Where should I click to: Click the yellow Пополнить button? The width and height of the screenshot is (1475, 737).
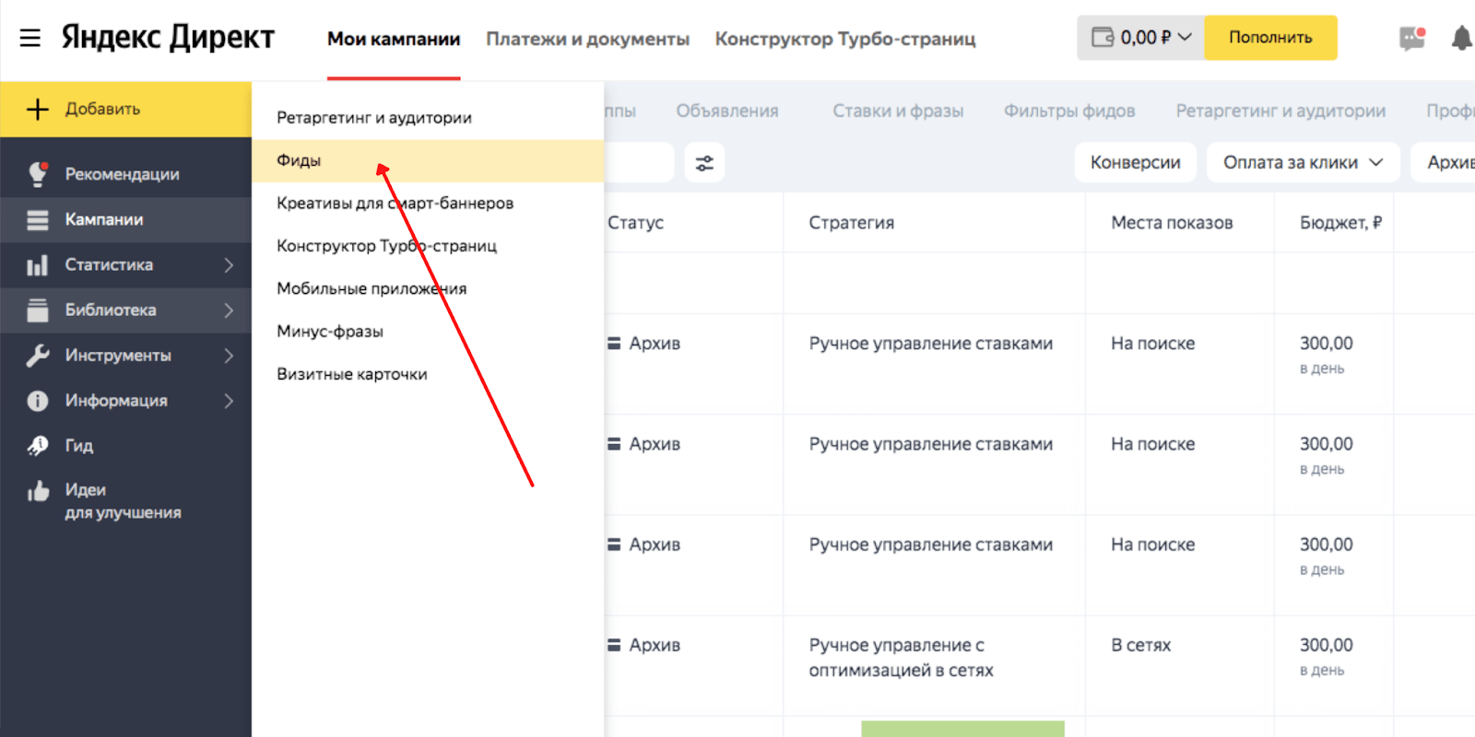pos(1269,38)
